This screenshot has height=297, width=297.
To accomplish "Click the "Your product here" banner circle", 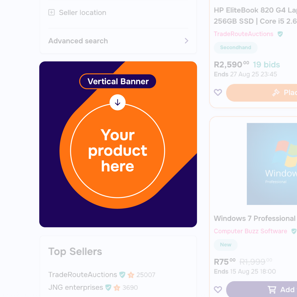I will click(x=117, y=150).
